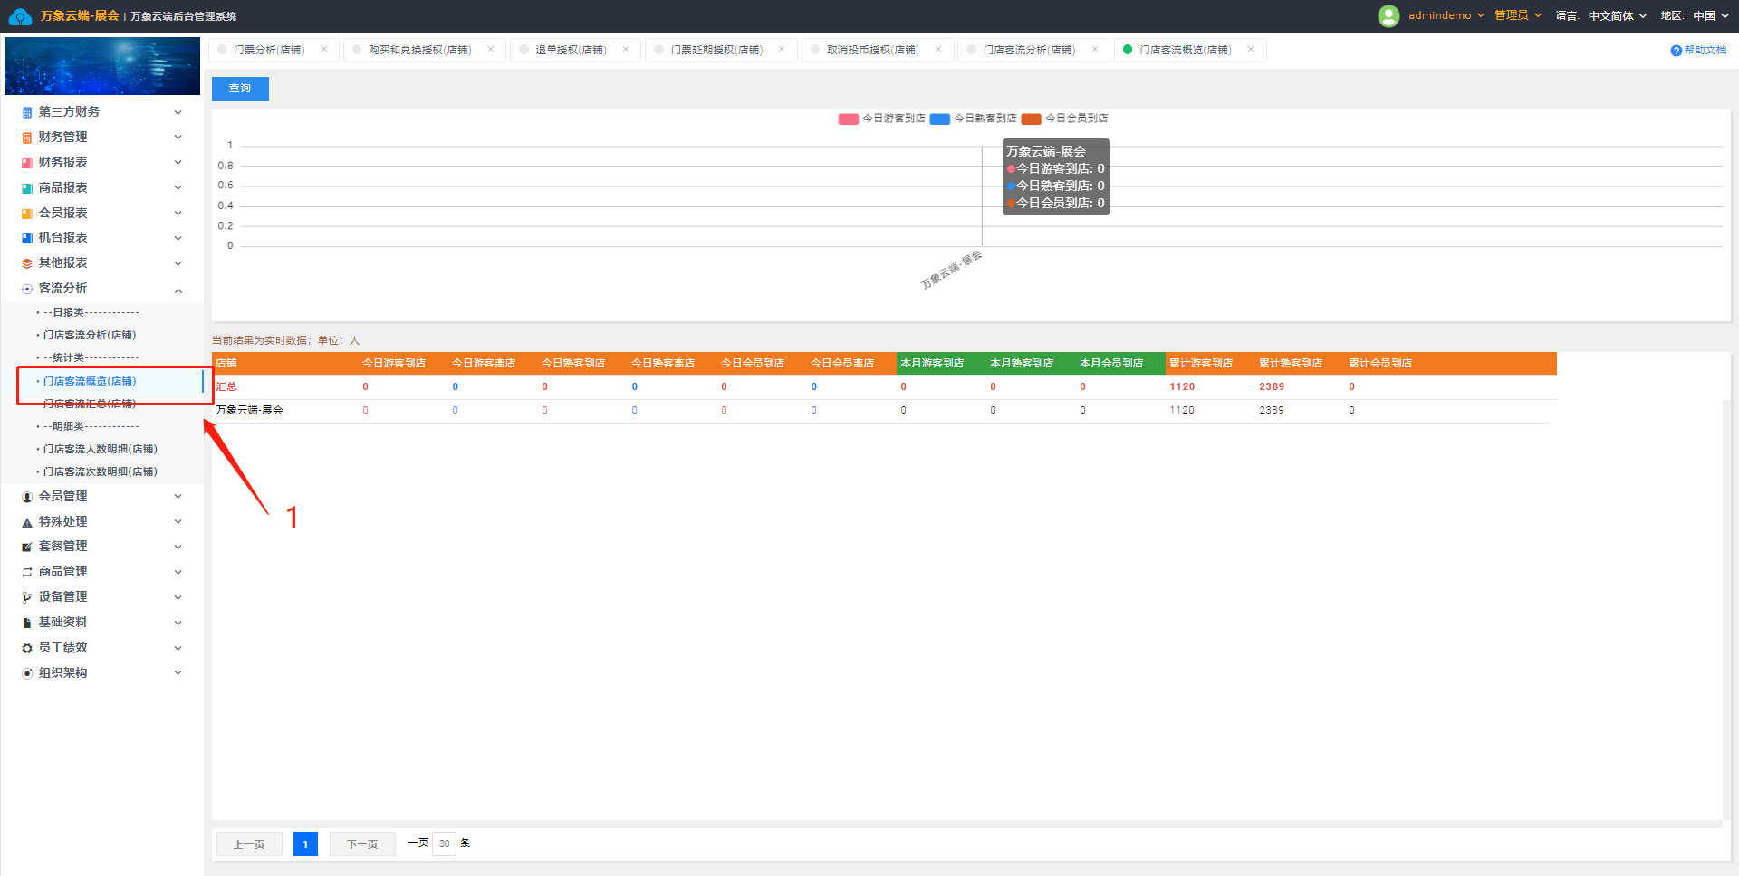This screenshot has width=1739, height=876.
Task: Close the 门票延期授权(店铺) tab
Action: 782,50
